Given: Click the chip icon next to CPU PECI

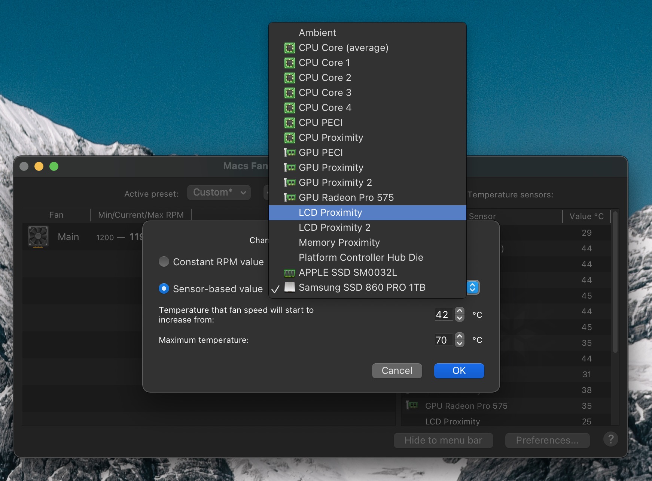Looking at the screenshot, I should click(289, 123).
